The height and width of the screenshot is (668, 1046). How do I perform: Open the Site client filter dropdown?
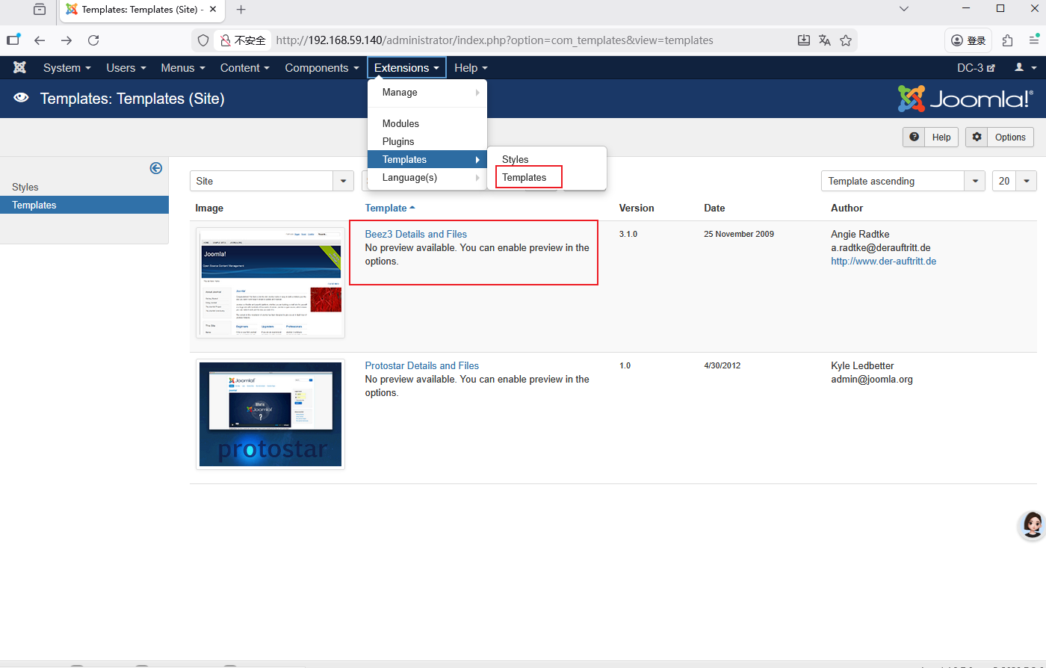click(x=272, y=181)
